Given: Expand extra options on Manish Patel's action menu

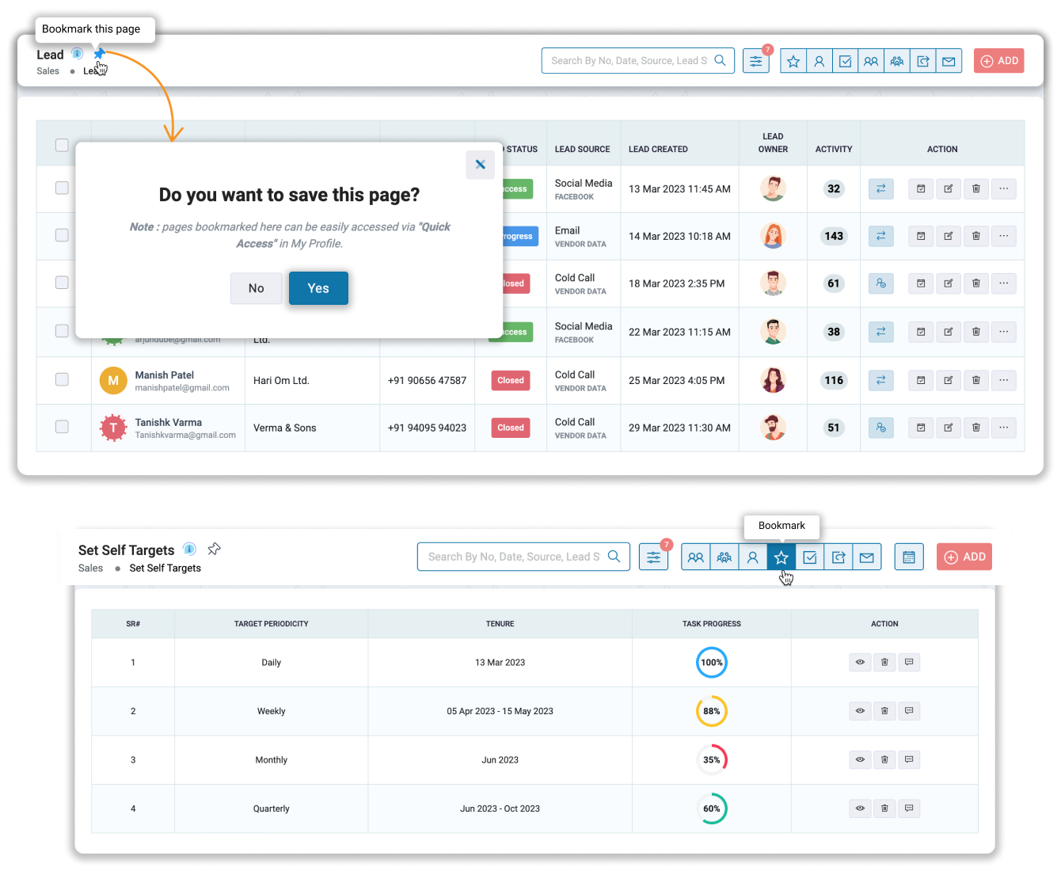Looking at the screenshot, I should [x=1003, y=380].
